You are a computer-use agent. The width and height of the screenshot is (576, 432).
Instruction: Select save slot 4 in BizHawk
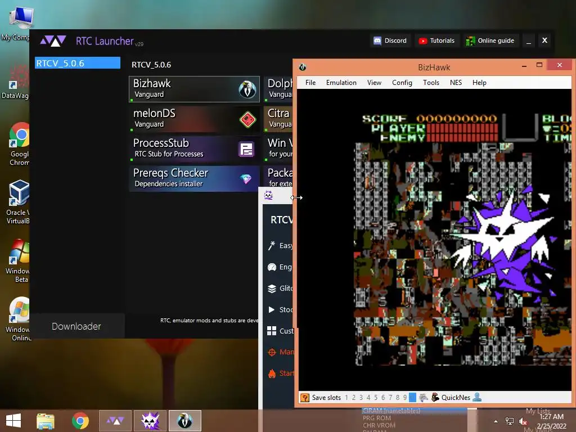point(368,398)
